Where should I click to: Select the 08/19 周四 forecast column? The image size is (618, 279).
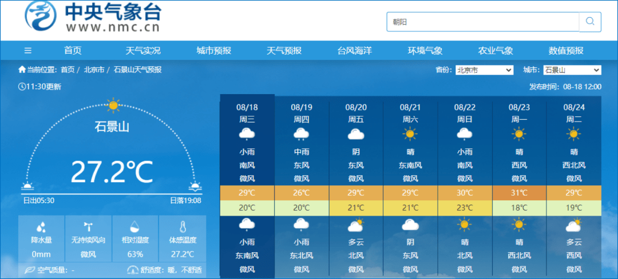(302, 113)
